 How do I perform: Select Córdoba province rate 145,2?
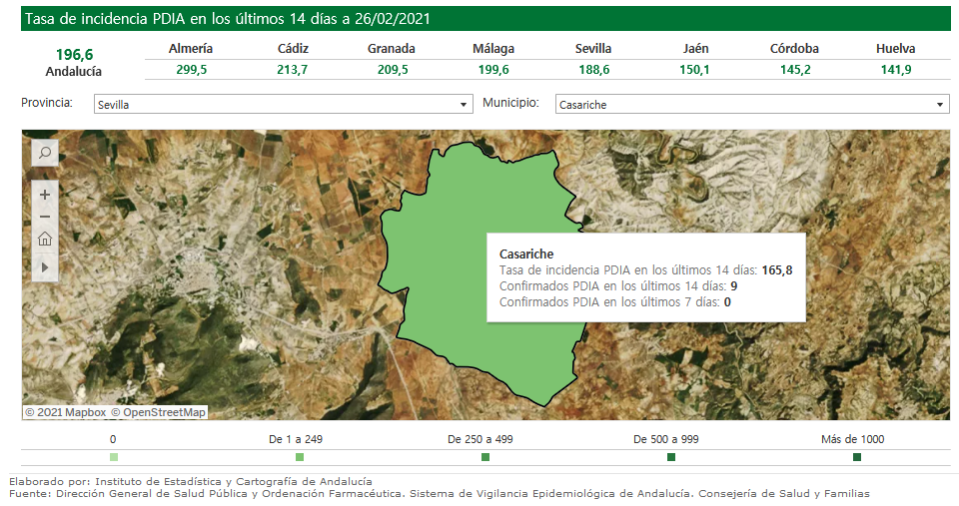coord(795,69)
